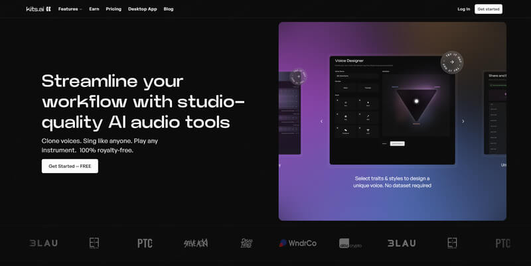Click the Voice Designer title text
The image size is (531, 266).
pyautogui.click(x=349, y=60)
